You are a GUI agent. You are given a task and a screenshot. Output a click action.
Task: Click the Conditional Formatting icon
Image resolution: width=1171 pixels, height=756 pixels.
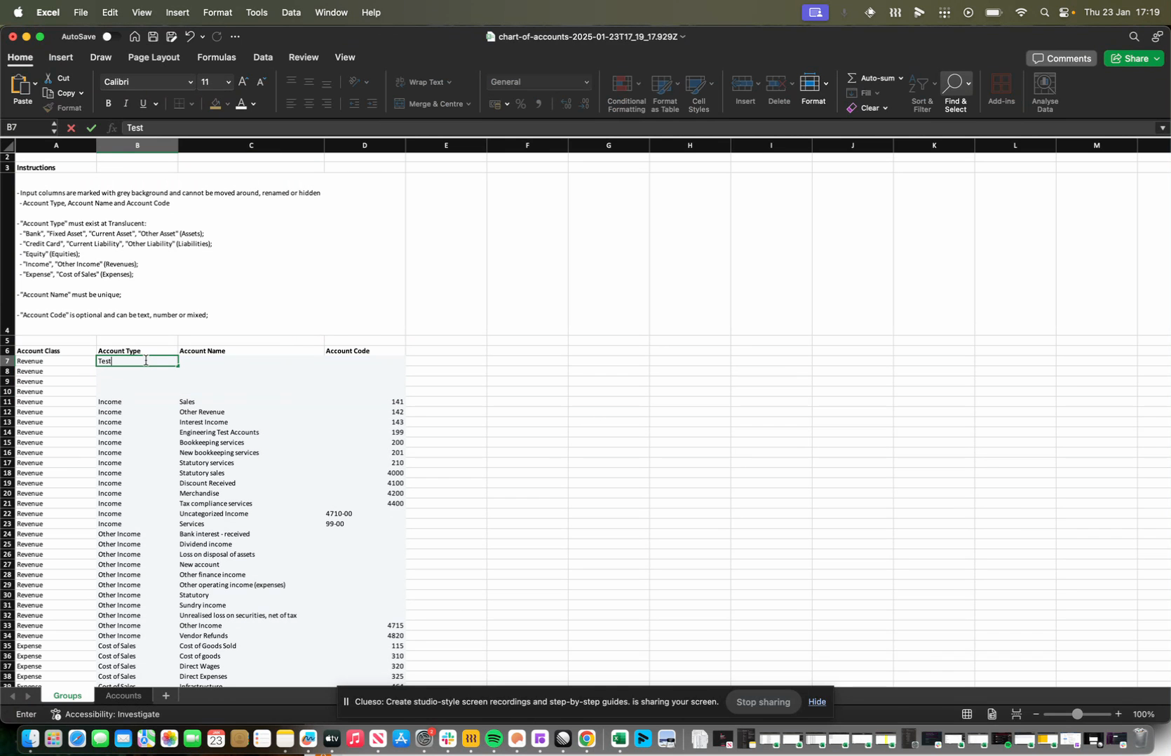coord(622,85)
